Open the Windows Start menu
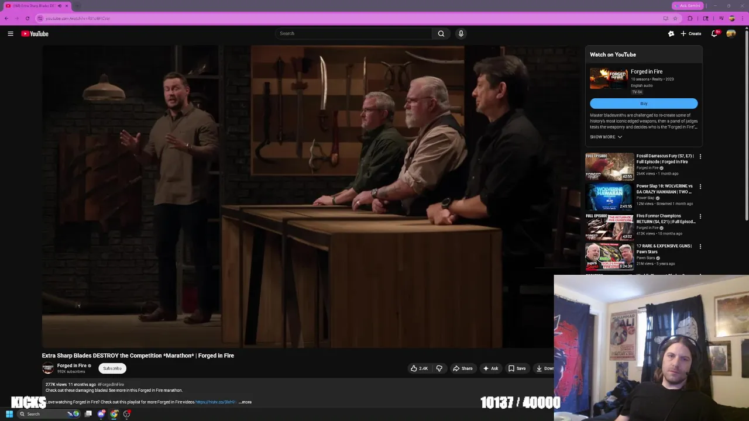 [9, 414]
